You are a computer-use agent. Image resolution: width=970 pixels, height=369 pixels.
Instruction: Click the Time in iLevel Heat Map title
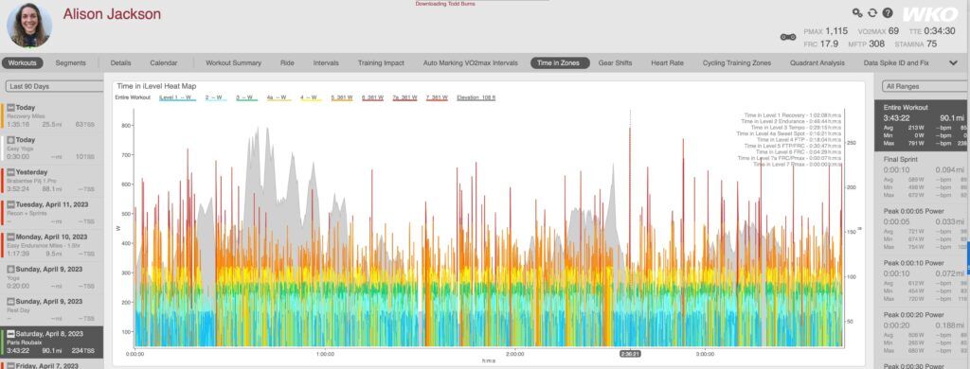click(156, 86)
